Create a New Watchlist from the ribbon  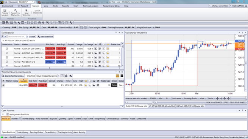(27, 12)
